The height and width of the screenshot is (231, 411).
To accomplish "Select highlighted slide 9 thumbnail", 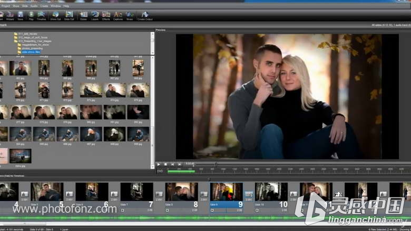I will tap(226, 192).
